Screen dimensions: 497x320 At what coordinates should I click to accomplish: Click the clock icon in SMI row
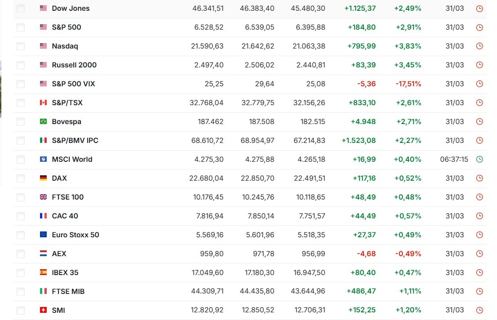(479, 310)
